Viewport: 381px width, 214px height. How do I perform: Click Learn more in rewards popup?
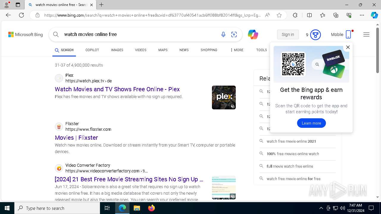(311, 123)
